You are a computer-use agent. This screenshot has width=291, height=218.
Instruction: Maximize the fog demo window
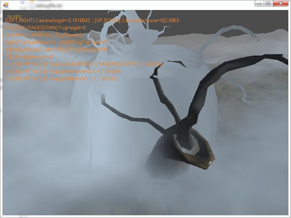tap(268, 3)
